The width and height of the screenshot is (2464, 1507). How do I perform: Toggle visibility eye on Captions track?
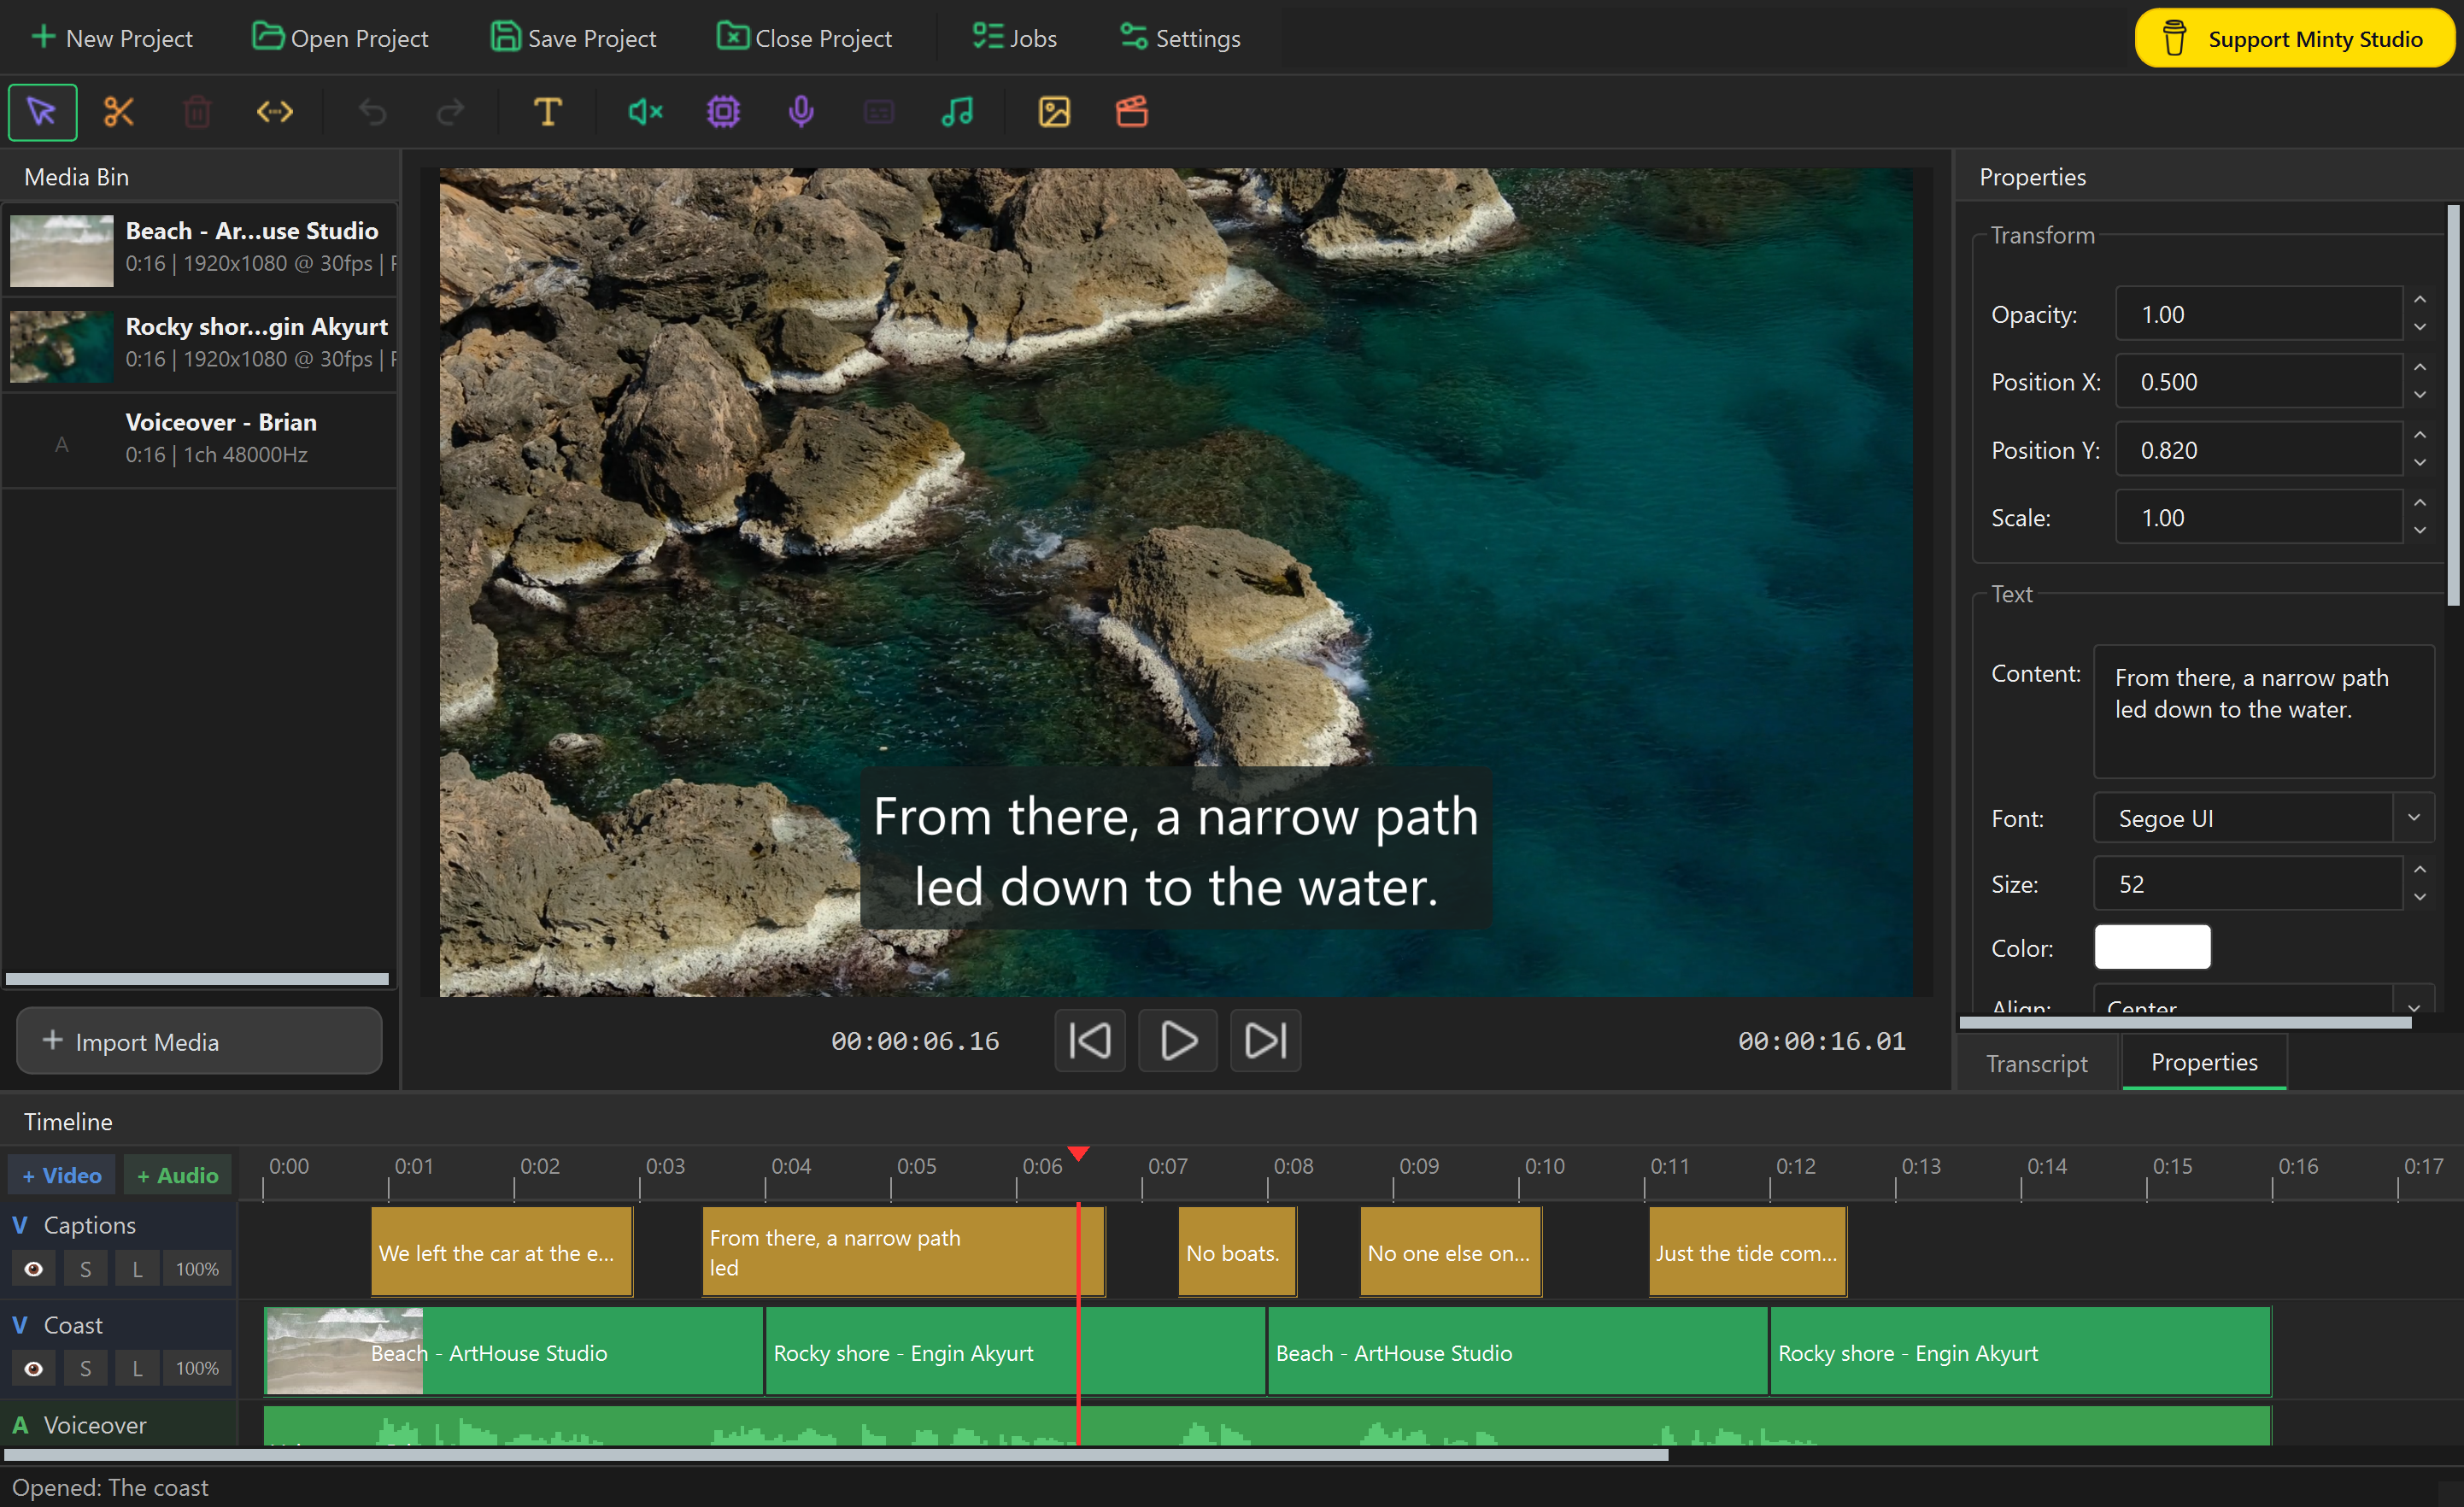tap(33, 1269)
